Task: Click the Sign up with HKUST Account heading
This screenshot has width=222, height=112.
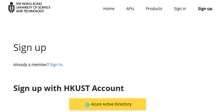Action: tap(69, 88)
